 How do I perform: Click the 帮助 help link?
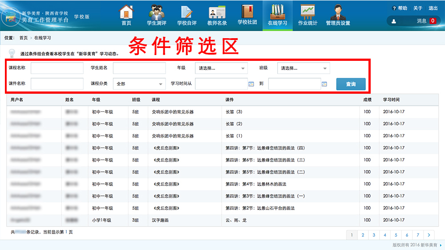pyautogui.click(x=400, y=8)
